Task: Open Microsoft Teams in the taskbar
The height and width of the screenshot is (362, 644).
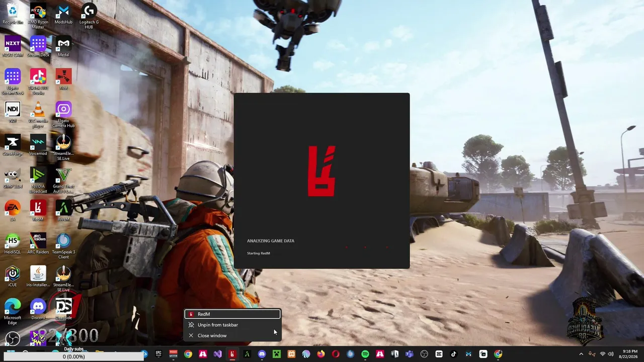Action: 409,354
